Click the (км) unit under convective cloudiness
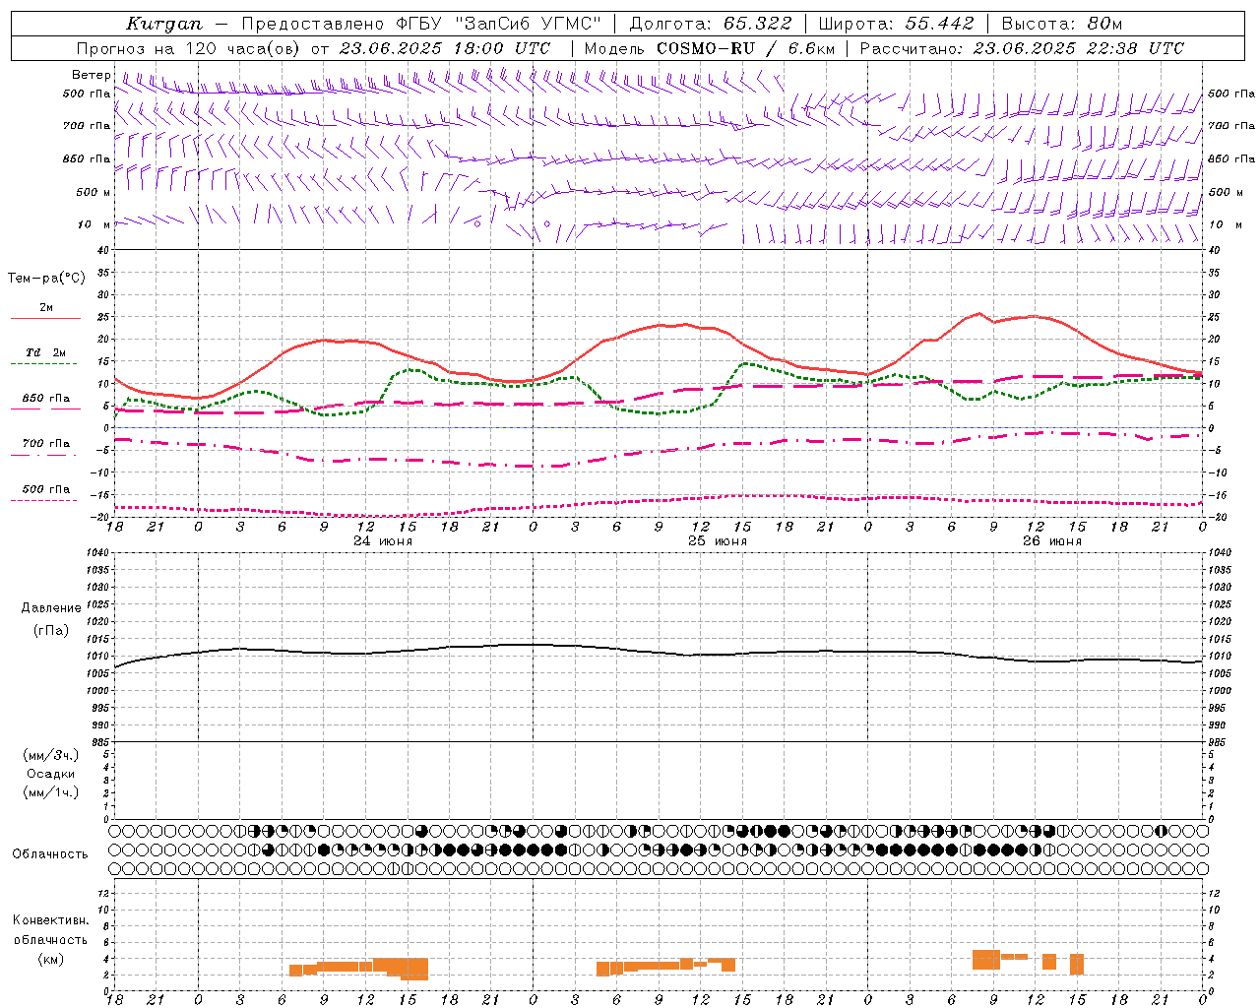 [50, 959]
